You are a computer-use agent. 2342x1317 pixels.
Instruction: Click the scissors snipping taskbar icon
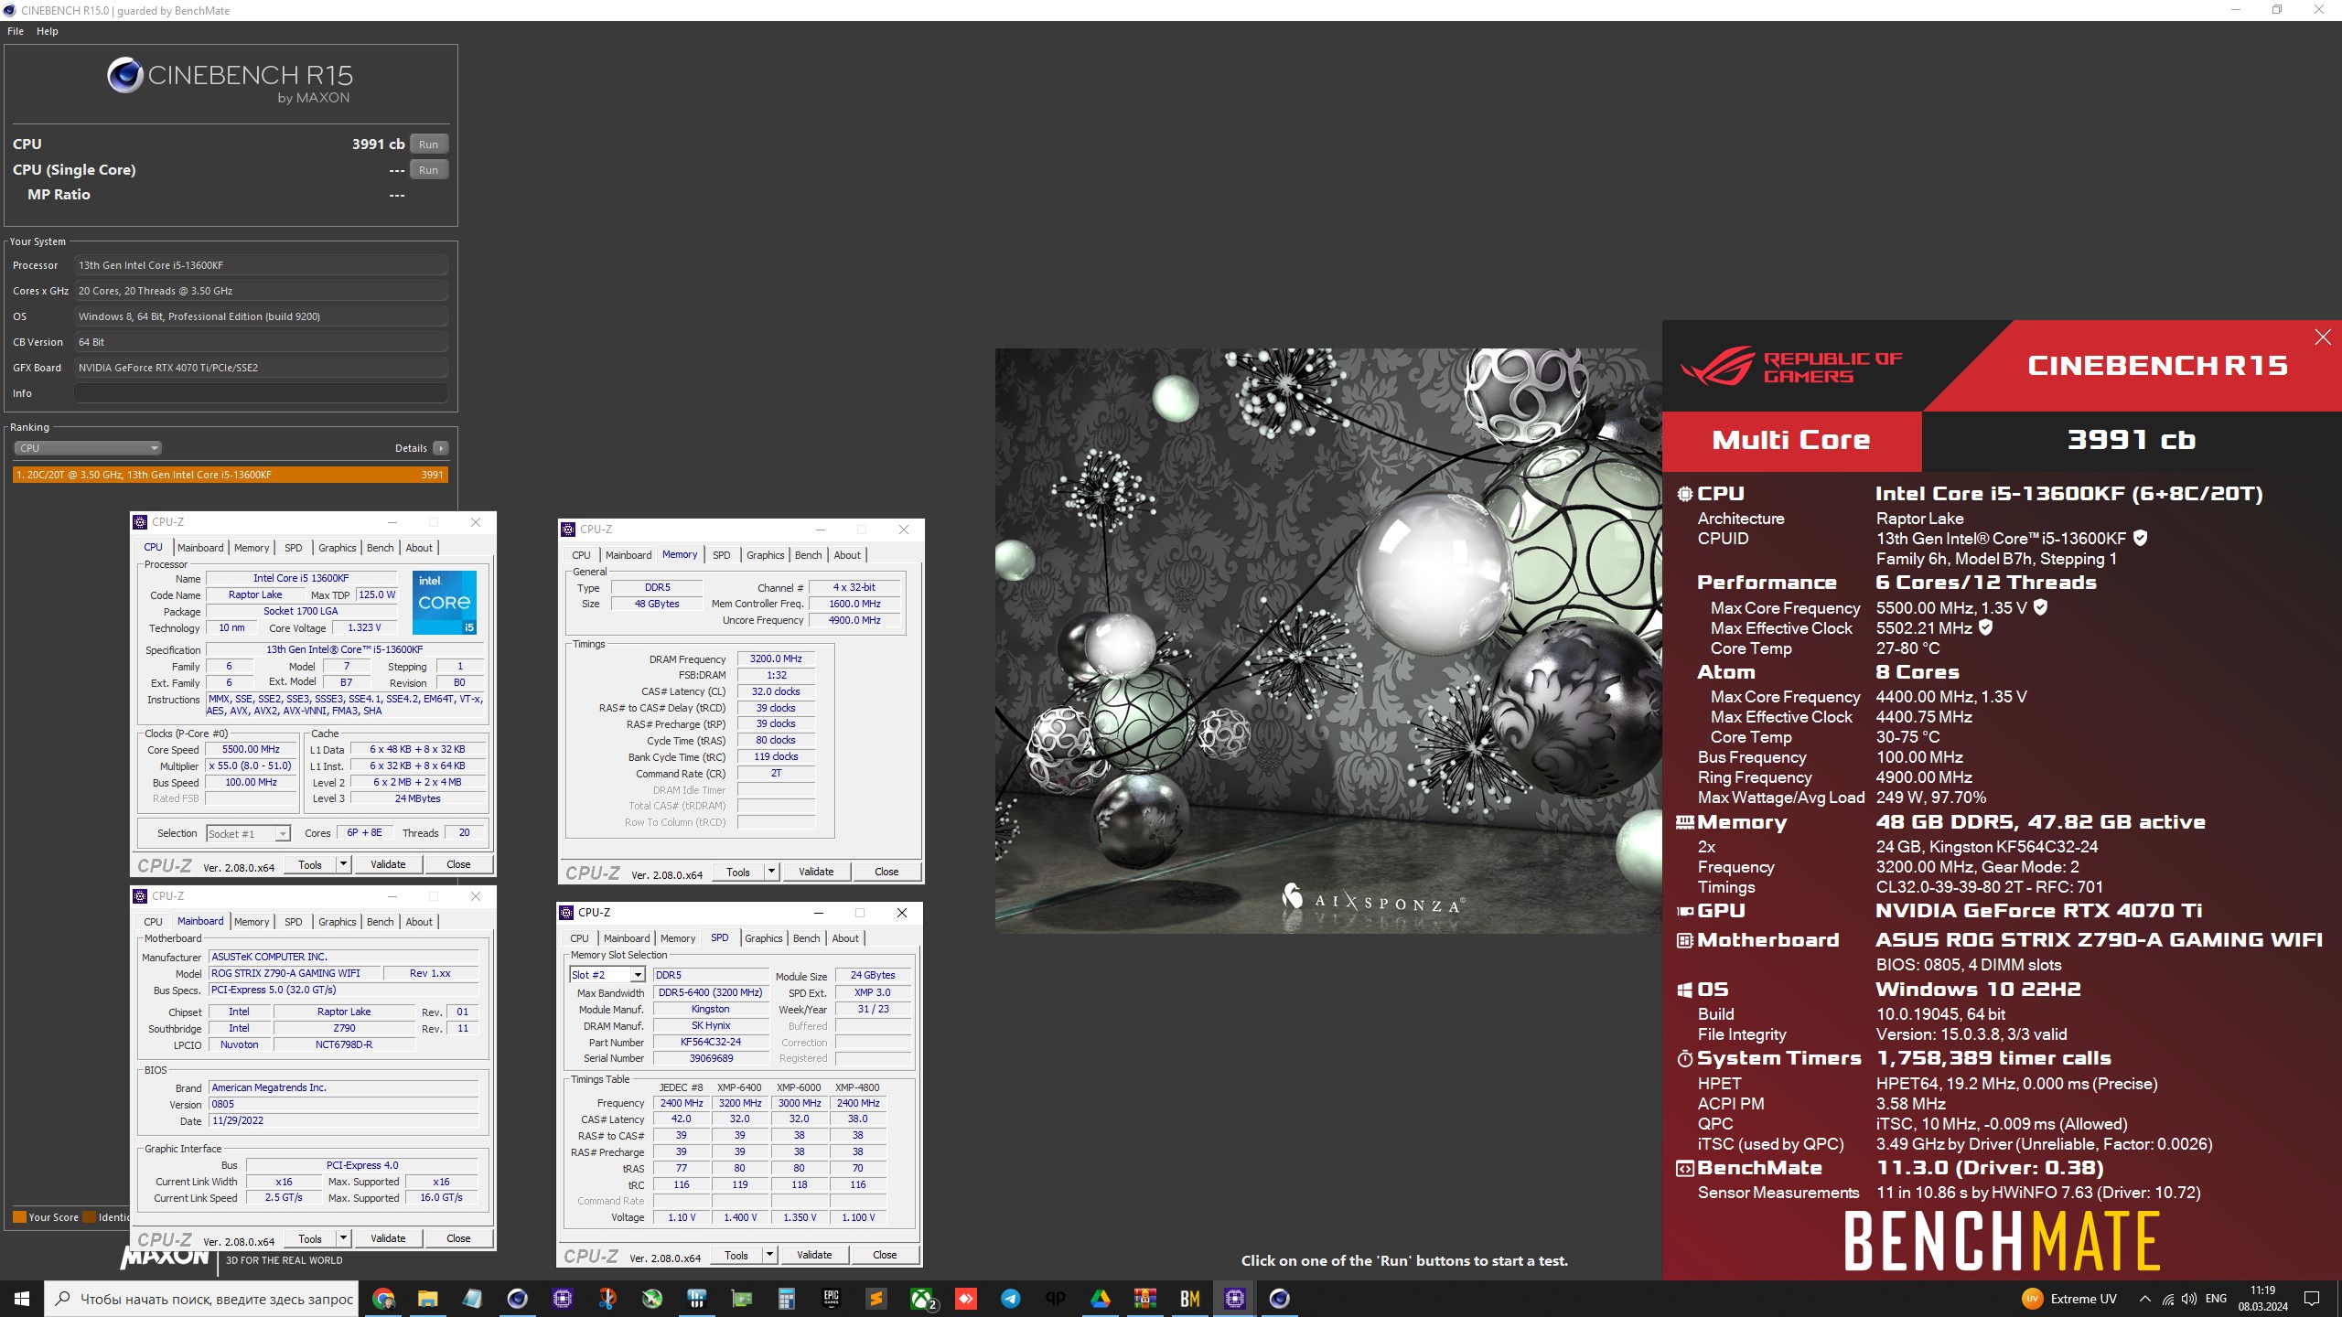[607, 1298]
